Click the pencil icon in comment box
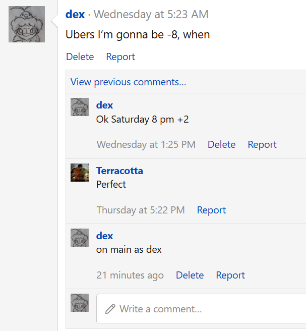The image size is (306, 331). (x=110, y=309)
